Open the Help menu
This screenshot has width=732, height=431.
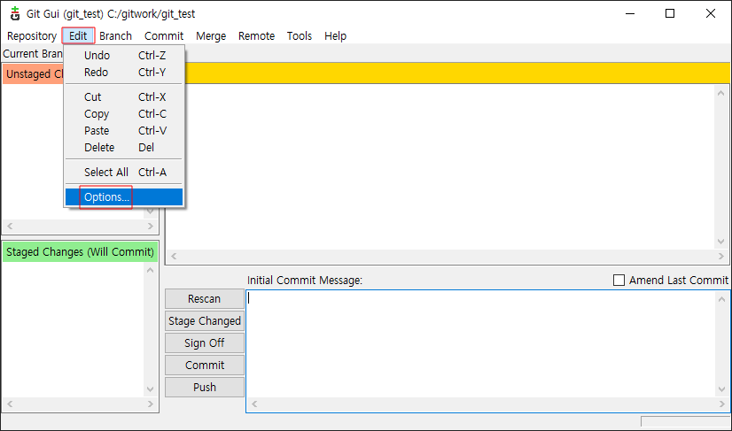tap(335, 36)
